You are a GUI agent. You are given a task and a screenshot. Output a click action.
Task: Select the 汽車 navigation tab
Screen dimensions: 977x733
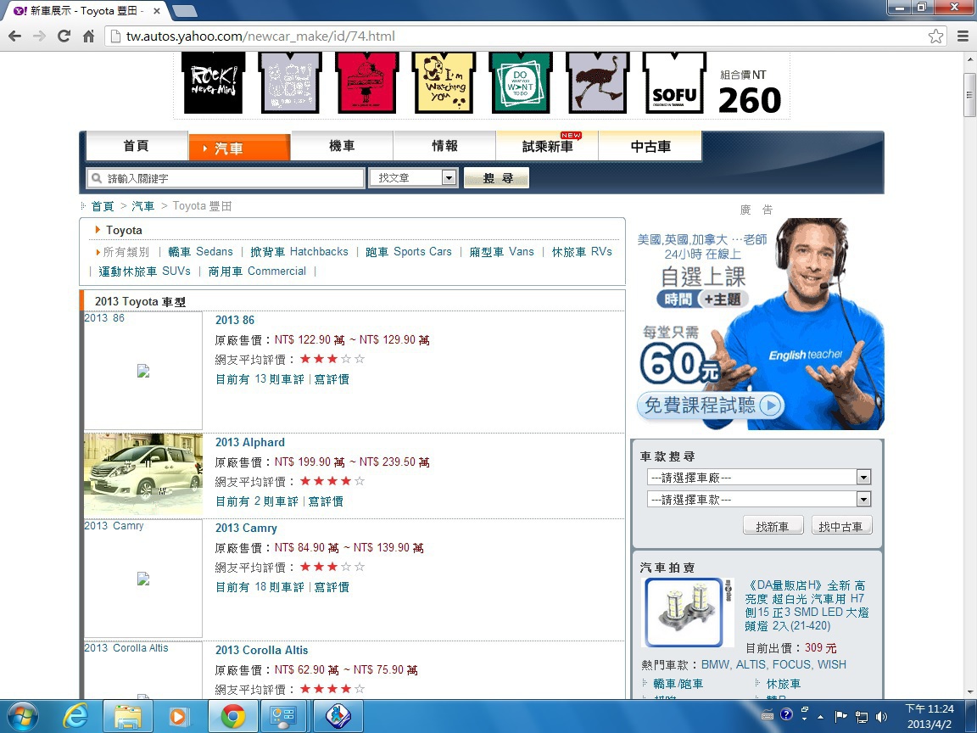(x=239, y=148)
